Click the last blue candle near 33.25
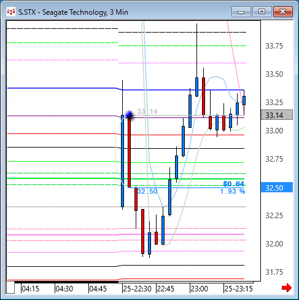This screenshot has height=300, width=299. [244, 100]
